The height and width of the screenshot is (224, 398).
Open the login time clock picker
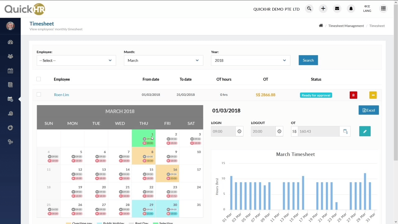point(239,131)
